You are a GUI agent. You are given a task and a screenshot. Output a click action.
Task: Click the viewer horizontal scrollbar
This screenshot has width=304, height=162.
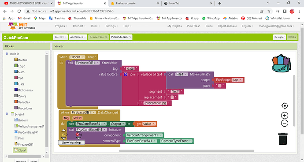186,151
